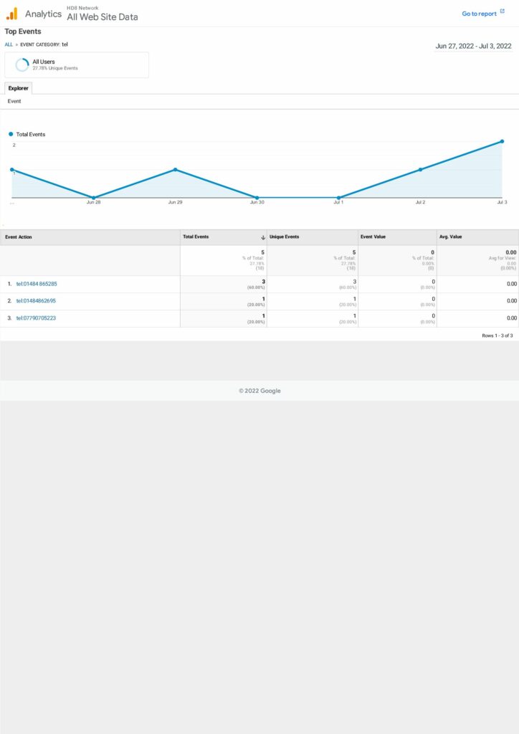The height and width of the screenshot is (734, 519).
Task: Open the tel:07790705223 event action
Action: 36,318
